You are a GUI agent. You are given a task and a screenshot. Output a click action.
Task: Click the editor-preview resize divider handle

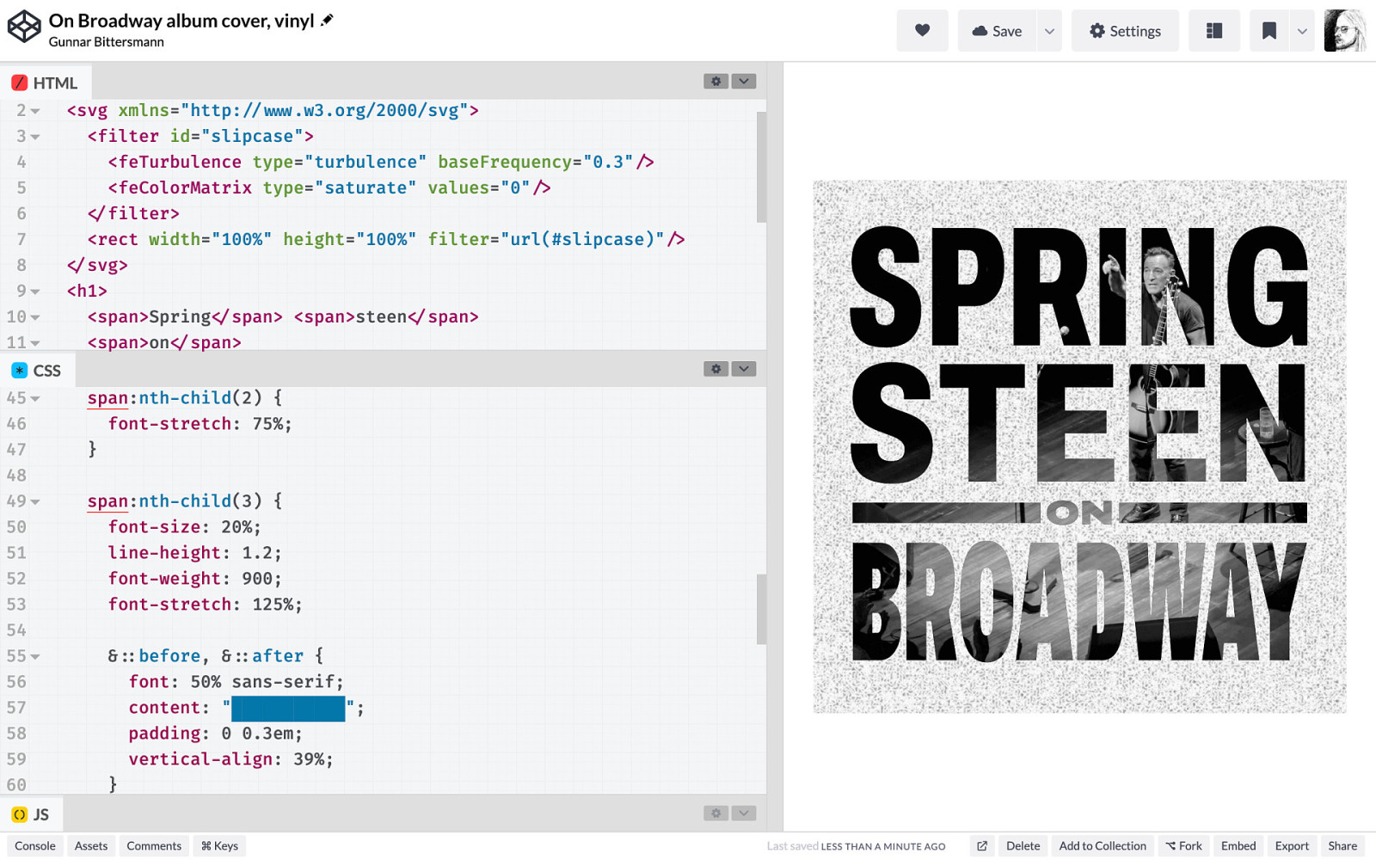point(775,446)
